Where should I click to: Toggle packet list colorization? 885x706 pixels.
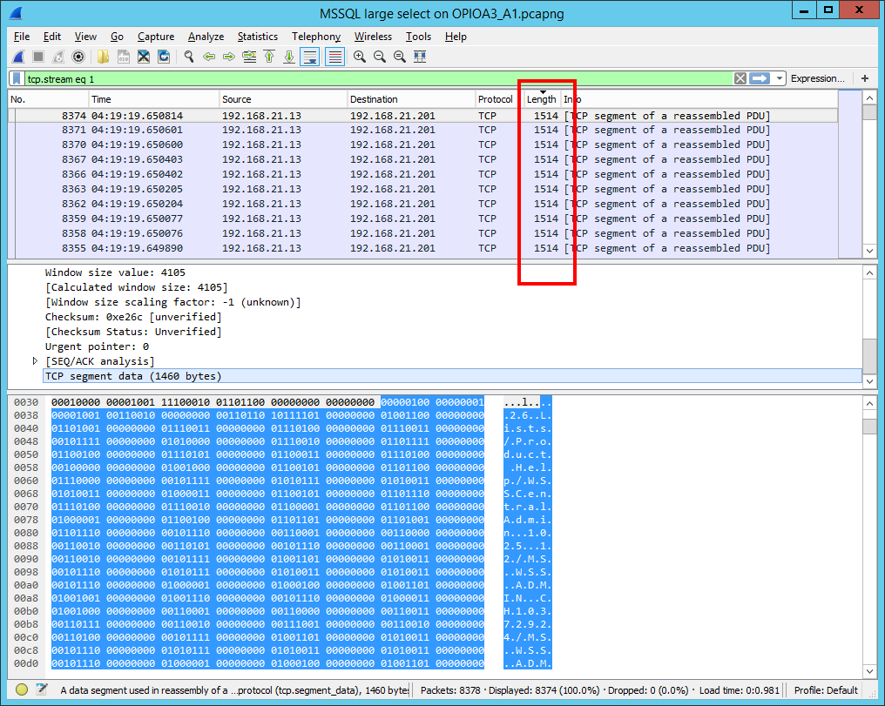coord(334,57)
